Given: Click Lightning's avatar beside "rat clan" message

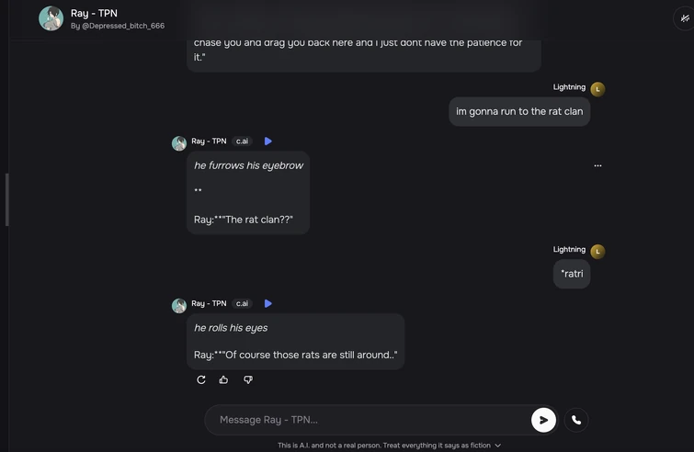Looking at the screenshot, I should [597, 89].
